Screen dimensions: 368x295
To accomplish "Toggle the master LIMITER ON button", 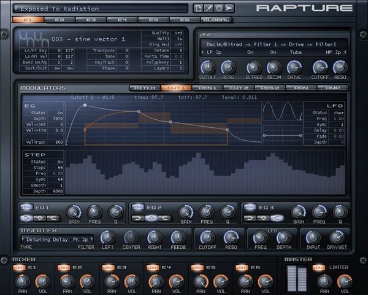I will coord(319,268).
